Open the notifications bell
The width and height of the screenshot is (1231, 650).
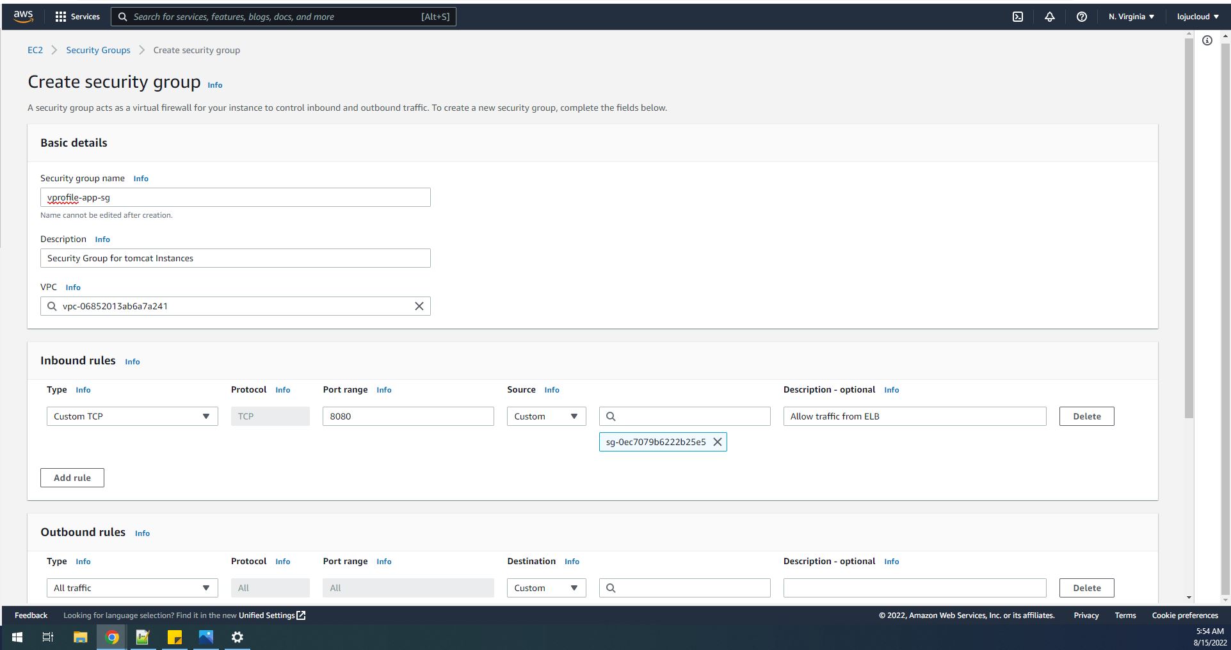tap(1050, 16)
